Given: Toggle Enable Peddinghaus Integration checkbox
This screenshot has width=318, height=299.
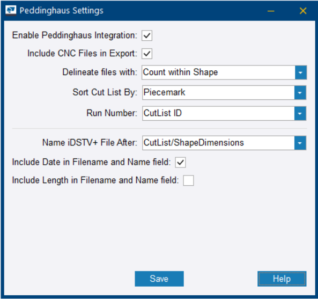Looking at the screenshot, I should pos(147,35).
